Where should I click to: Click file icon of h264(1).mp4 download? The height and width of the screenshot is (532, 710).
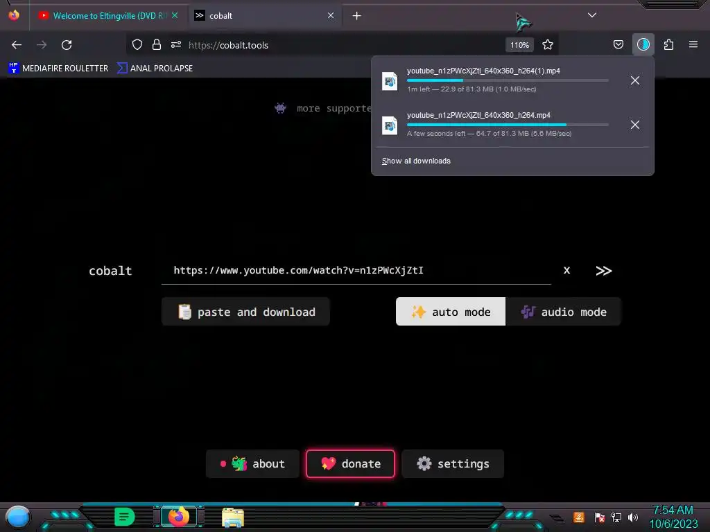[390, 82]
